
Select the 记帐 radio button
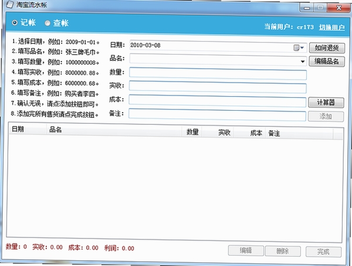pos(15,22)
